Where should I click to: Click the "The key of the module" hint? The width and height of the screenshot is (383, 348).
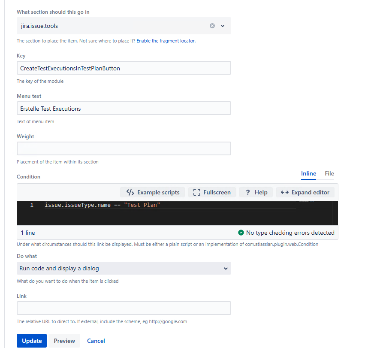click(x=40, y=81)
